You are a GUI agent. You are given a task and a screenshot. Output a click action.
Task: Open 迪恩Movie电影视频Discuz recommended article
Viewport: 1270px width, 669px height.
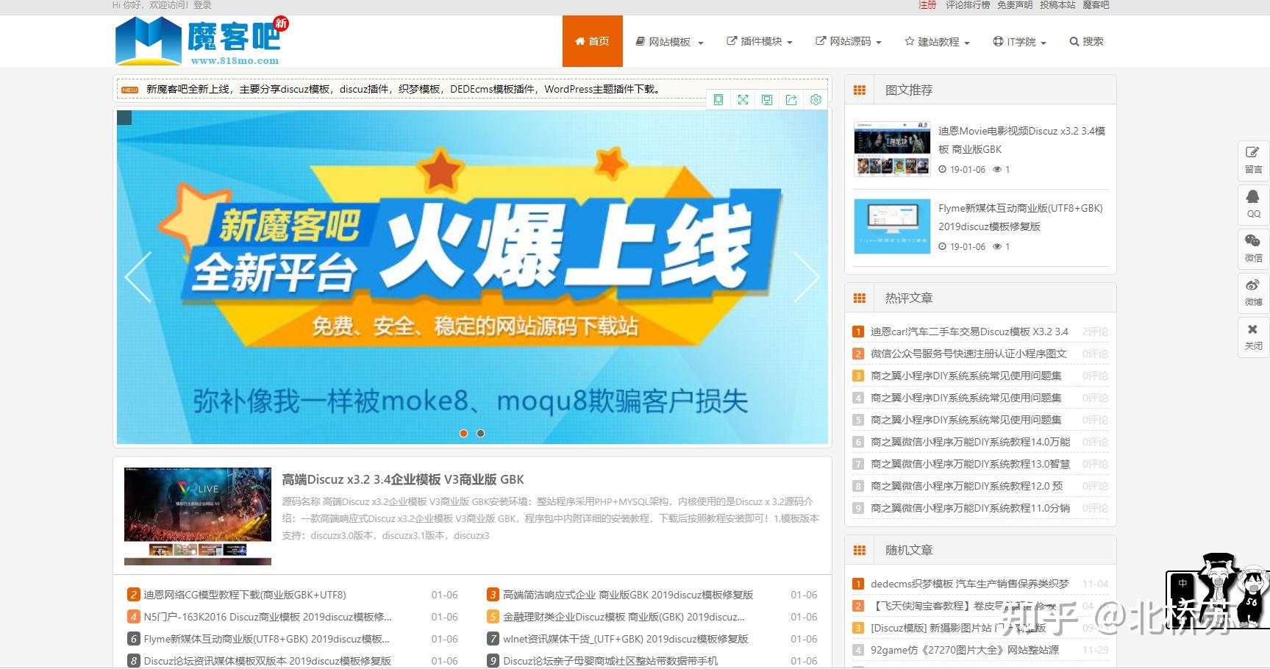click(1021, 140)
